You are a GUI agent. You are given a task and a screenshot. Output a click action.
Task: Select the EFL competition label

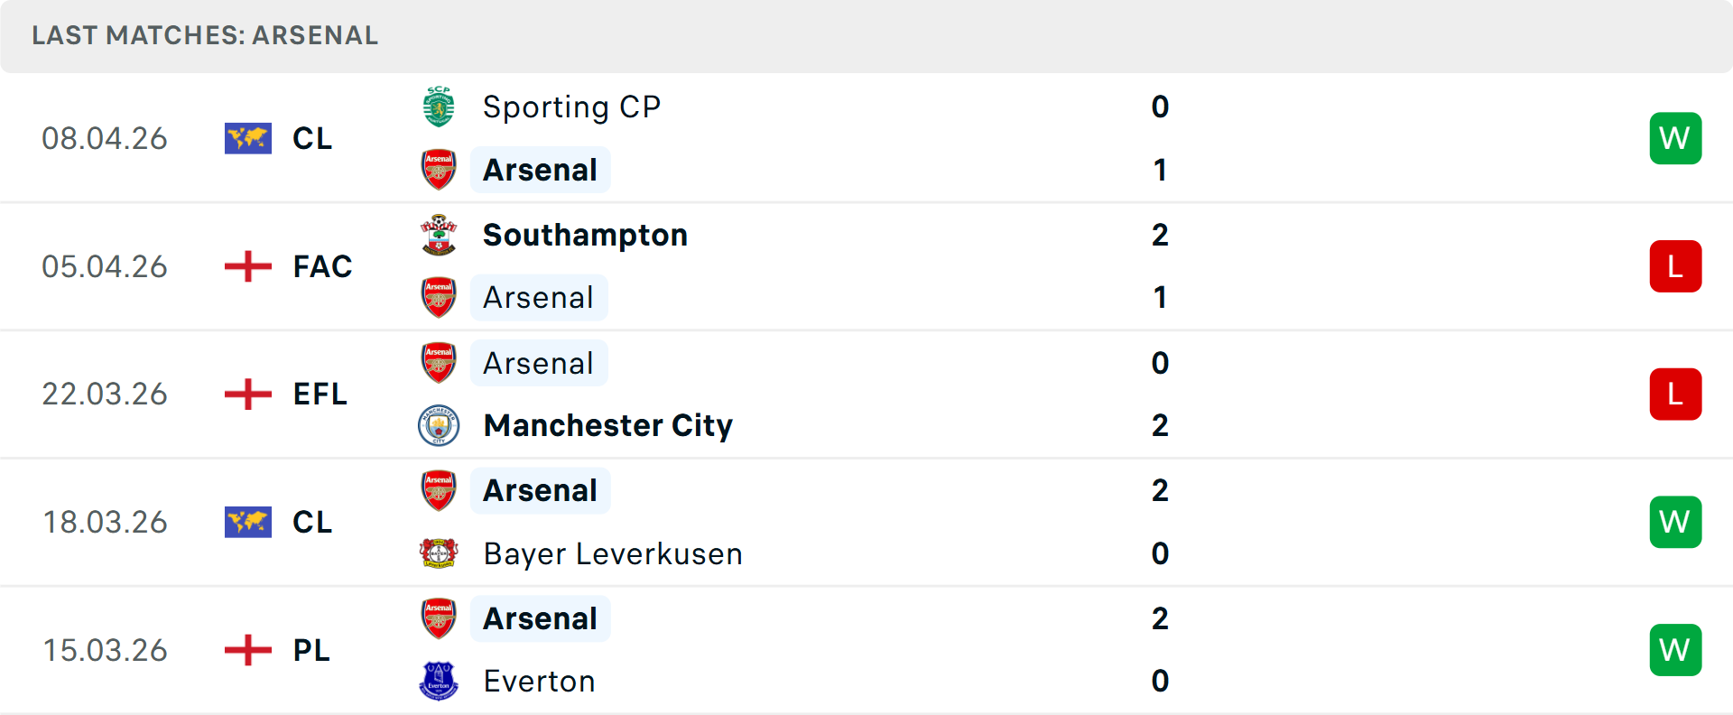(320, 394)
